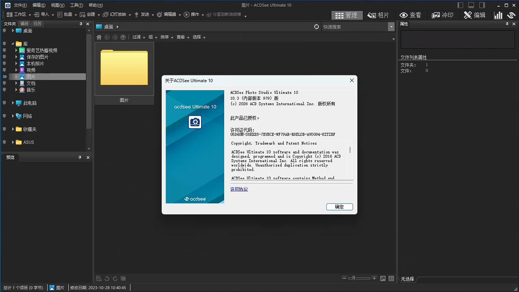Switch to 冲印 (Develop) mode
The width and height of the screenshot is (519, 292).
coord(442,15)
